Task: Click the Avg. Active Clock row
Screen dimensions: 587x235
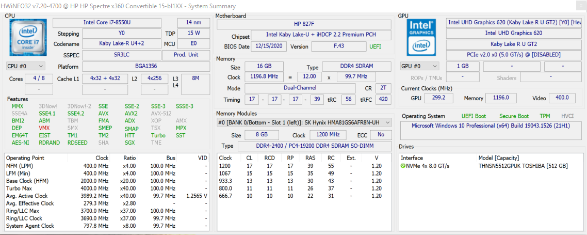Action: pyautogui.click(x=107, y=196)
